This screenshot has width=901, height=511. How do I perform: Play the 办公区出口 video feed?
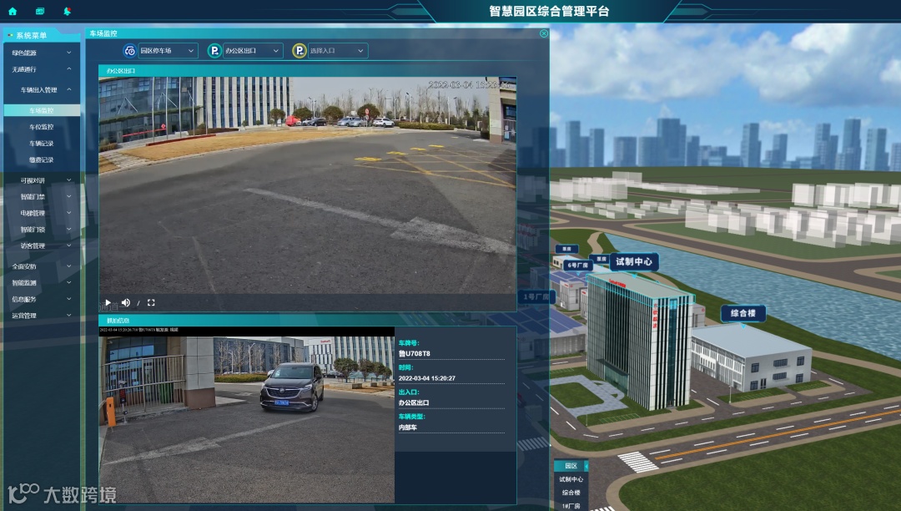[x=108, y=302]
